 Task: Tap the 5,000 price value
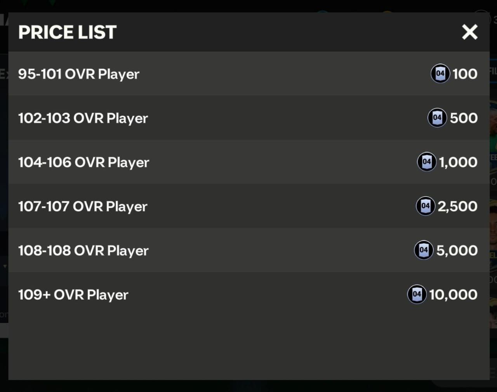pos(457,250)
